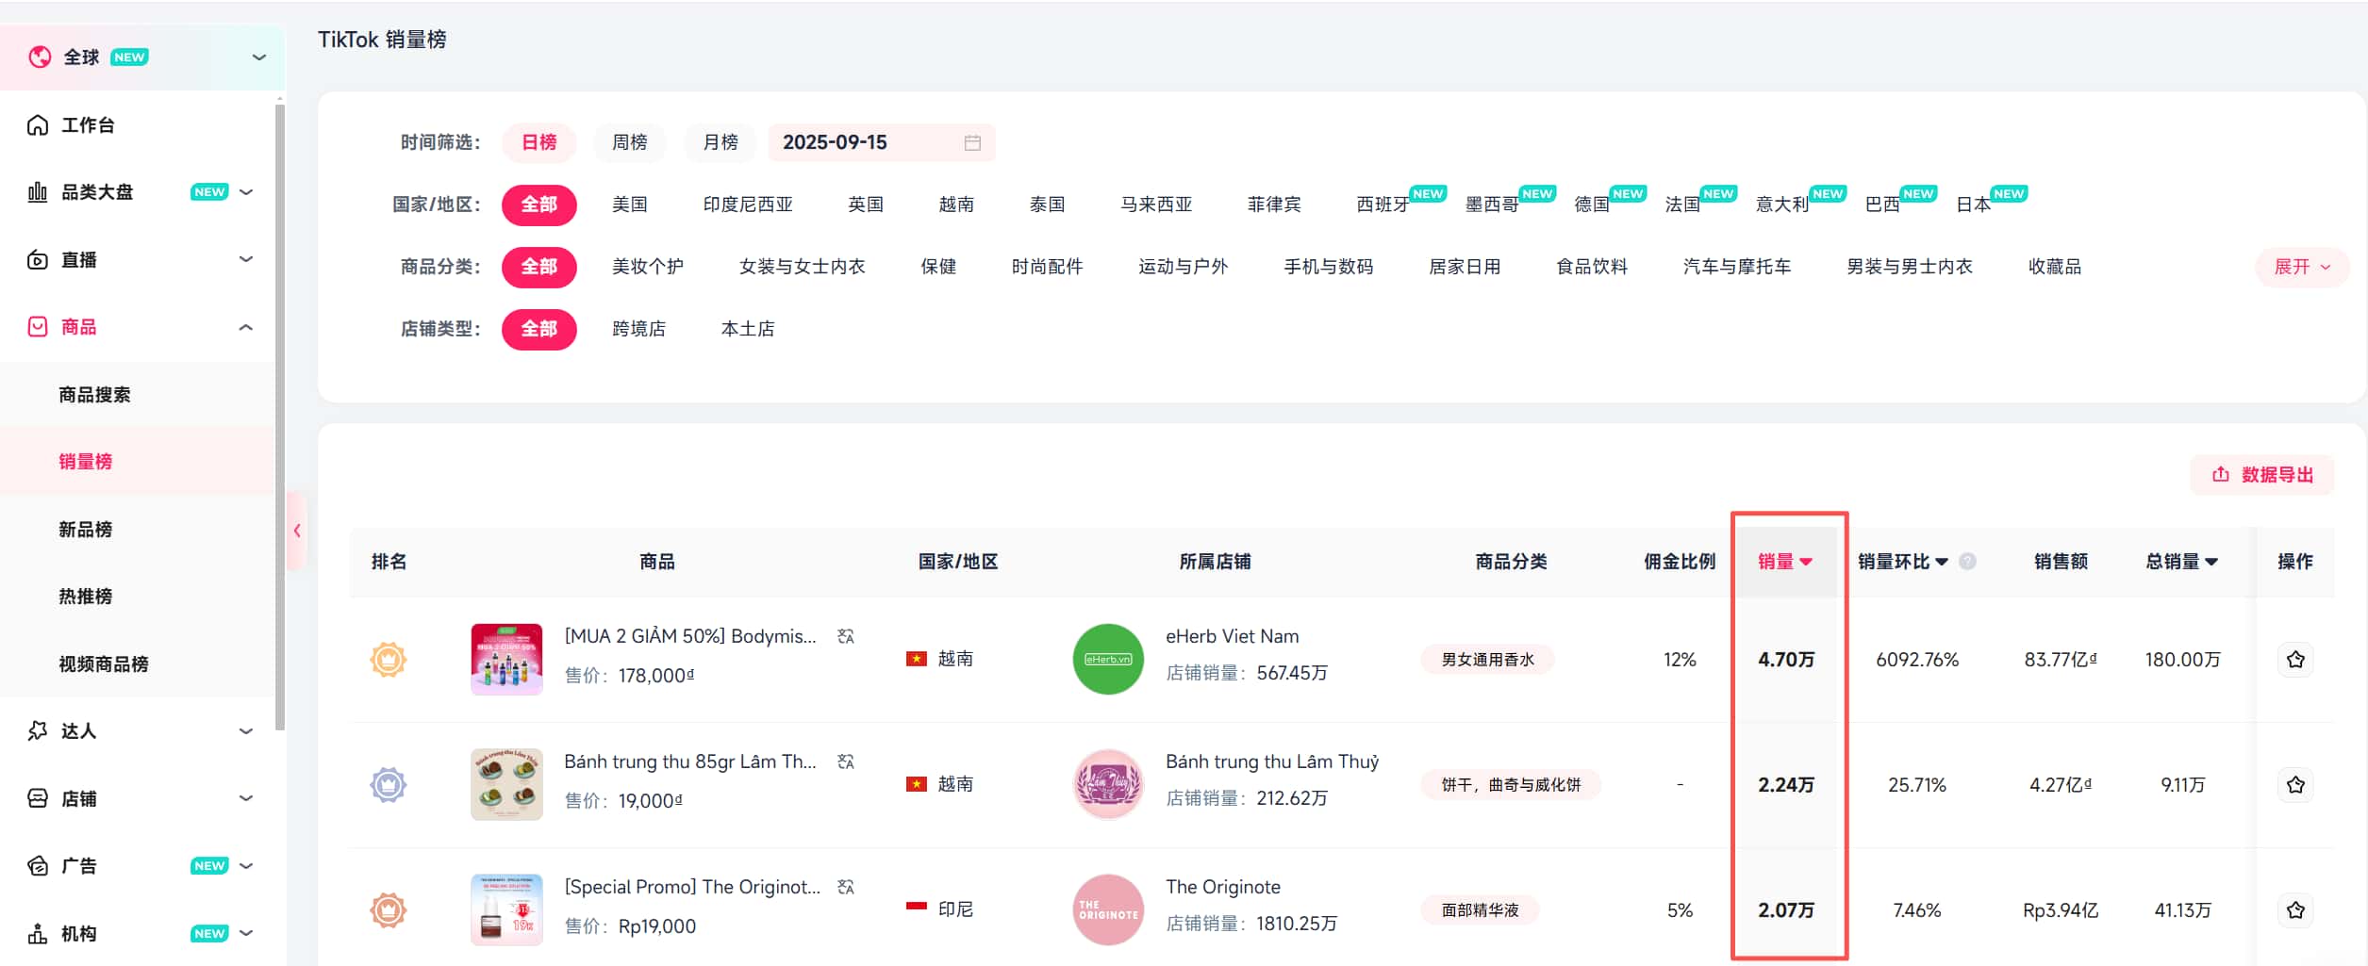Open Bánh trung thu product thumbnail

point(506,785)
